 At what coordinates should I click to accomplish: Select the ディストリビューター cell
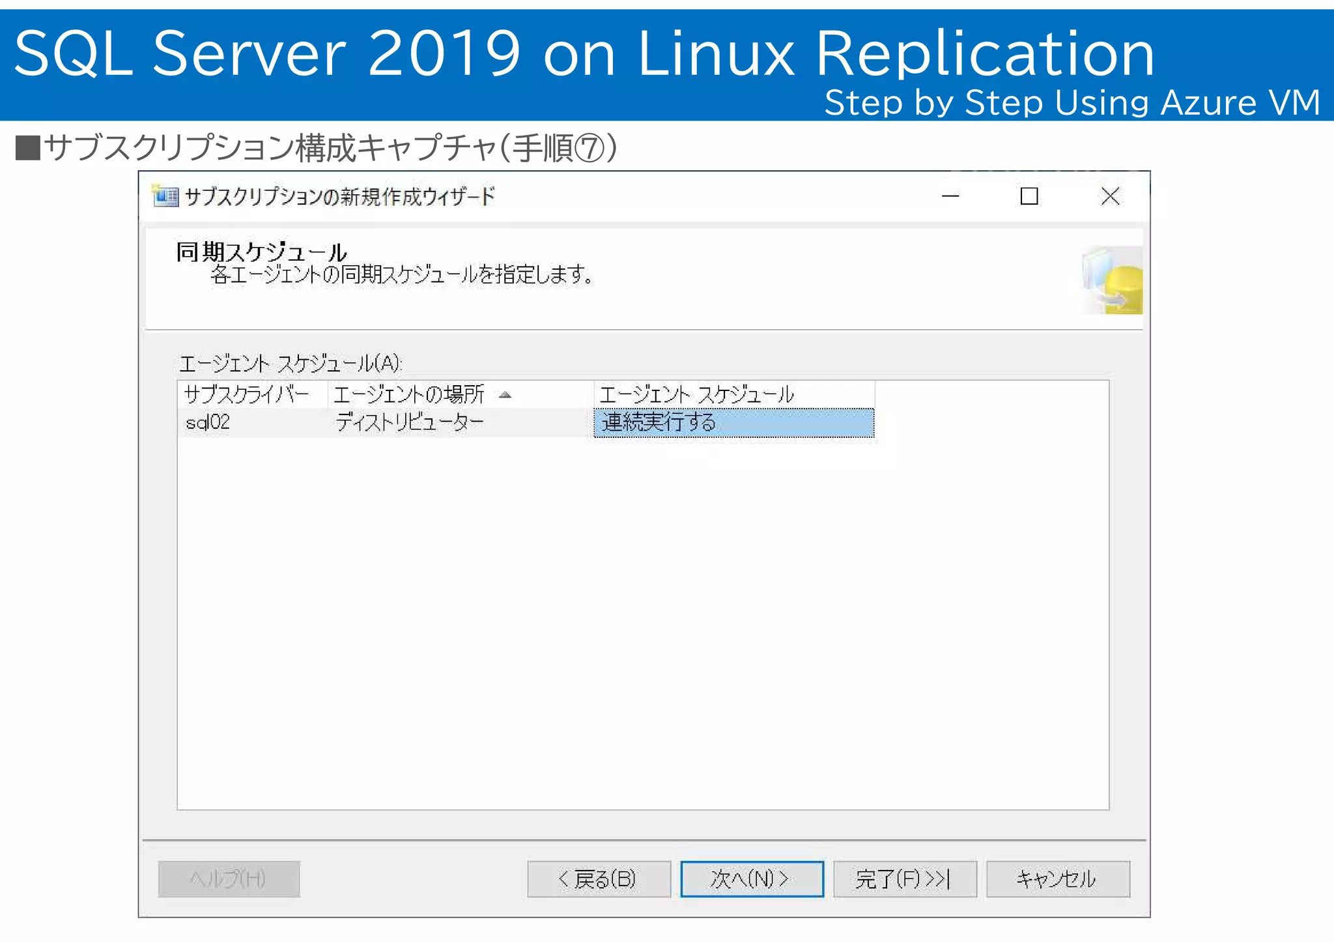[461, 423]
